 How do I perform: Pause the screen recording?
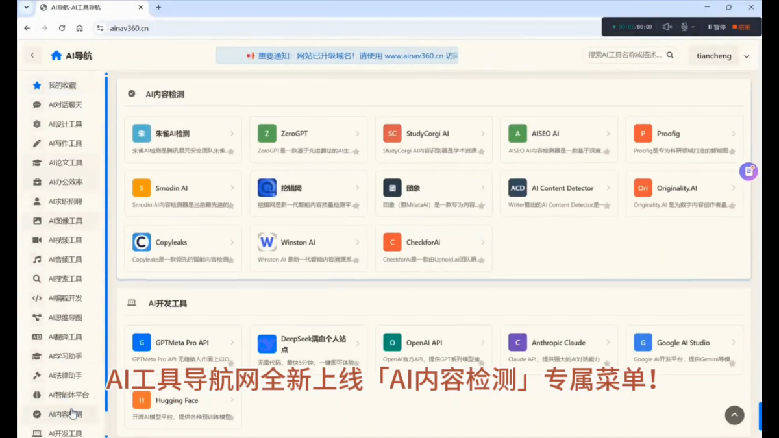717,27
